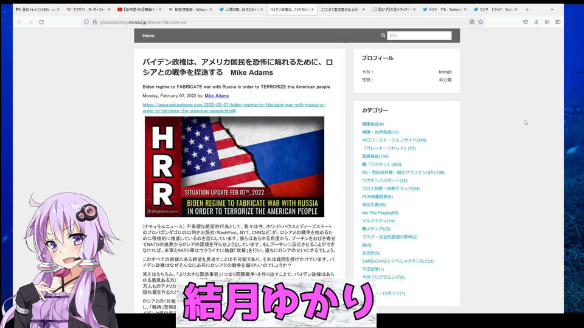Screen dimensions: 584x328
Task: Open the Pocket save icon
Action: click(526, 22)
